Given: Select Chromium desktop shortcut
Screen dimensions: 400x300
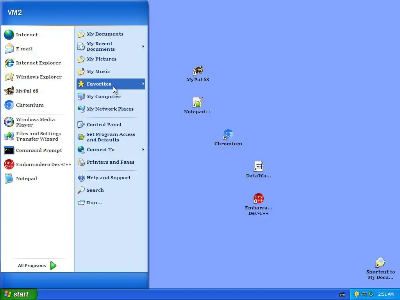Looking at the screenshot, I should click(228, 138).
